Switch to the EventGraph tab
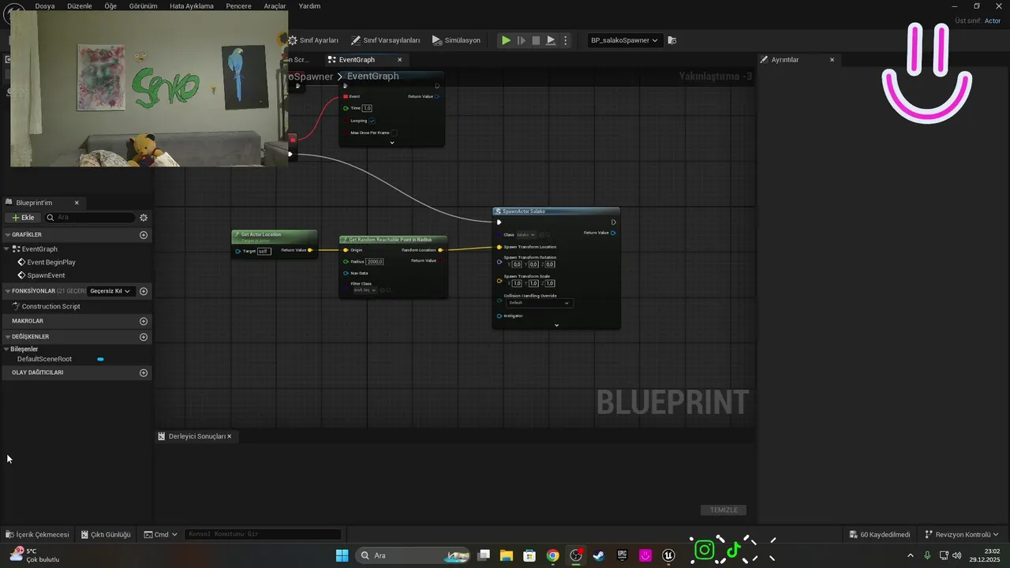 357,60
